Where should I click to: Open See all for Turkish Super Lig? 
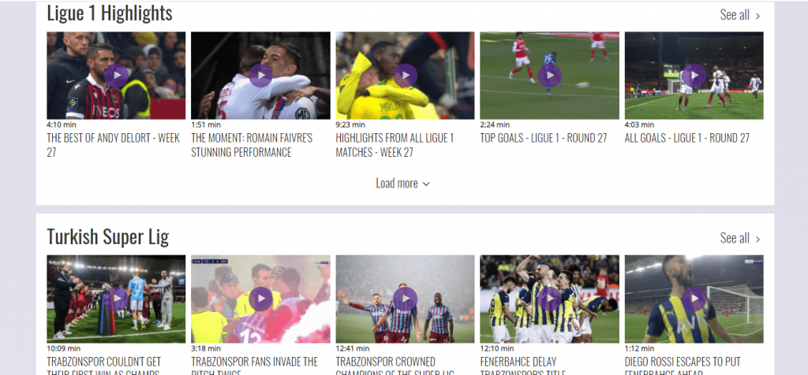click(740, 238)
